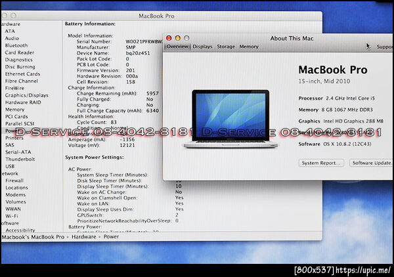Viewport: 394px width, 277px height.
Task: Select Audio in the sidebar
Action: (12, 38)
